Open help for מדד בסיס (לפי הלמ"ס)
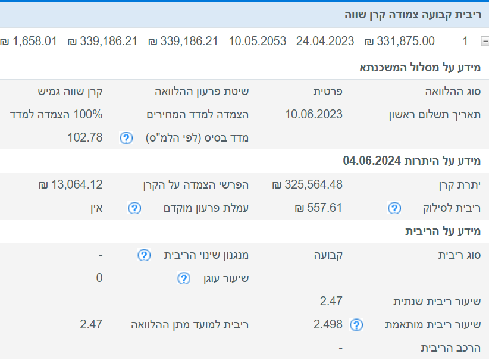The image size is (489, 360). (x=126, y=137)
